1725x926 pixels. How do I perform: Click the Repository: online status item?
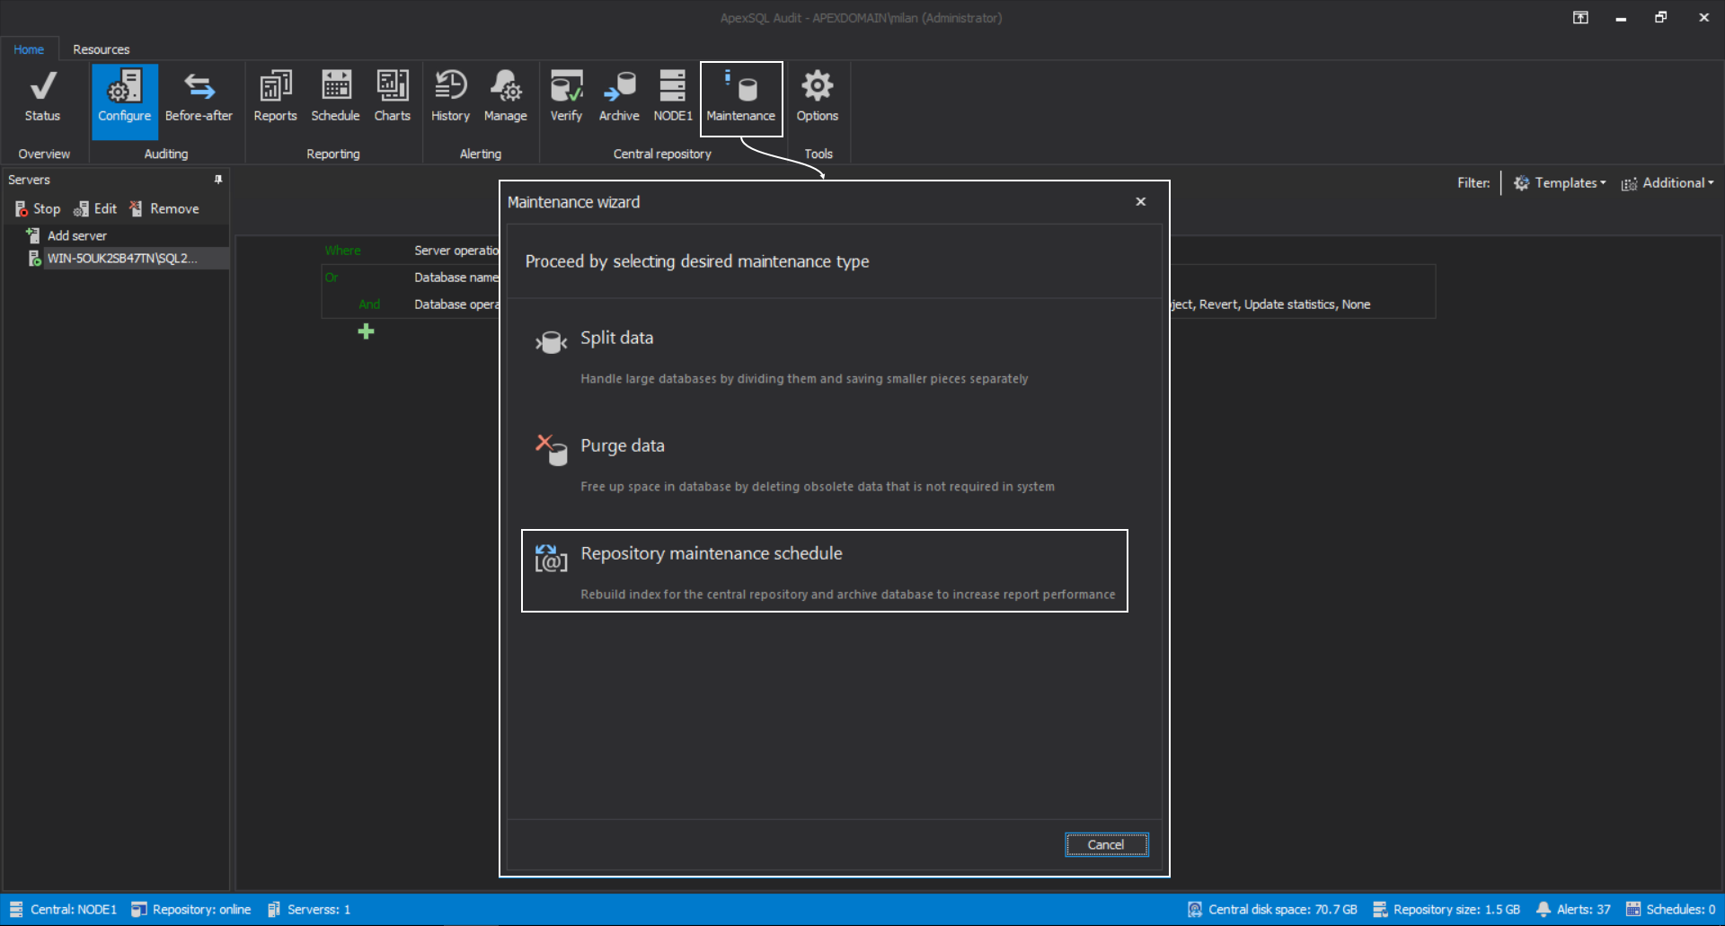pyautogui.click(x=190, y=909)
